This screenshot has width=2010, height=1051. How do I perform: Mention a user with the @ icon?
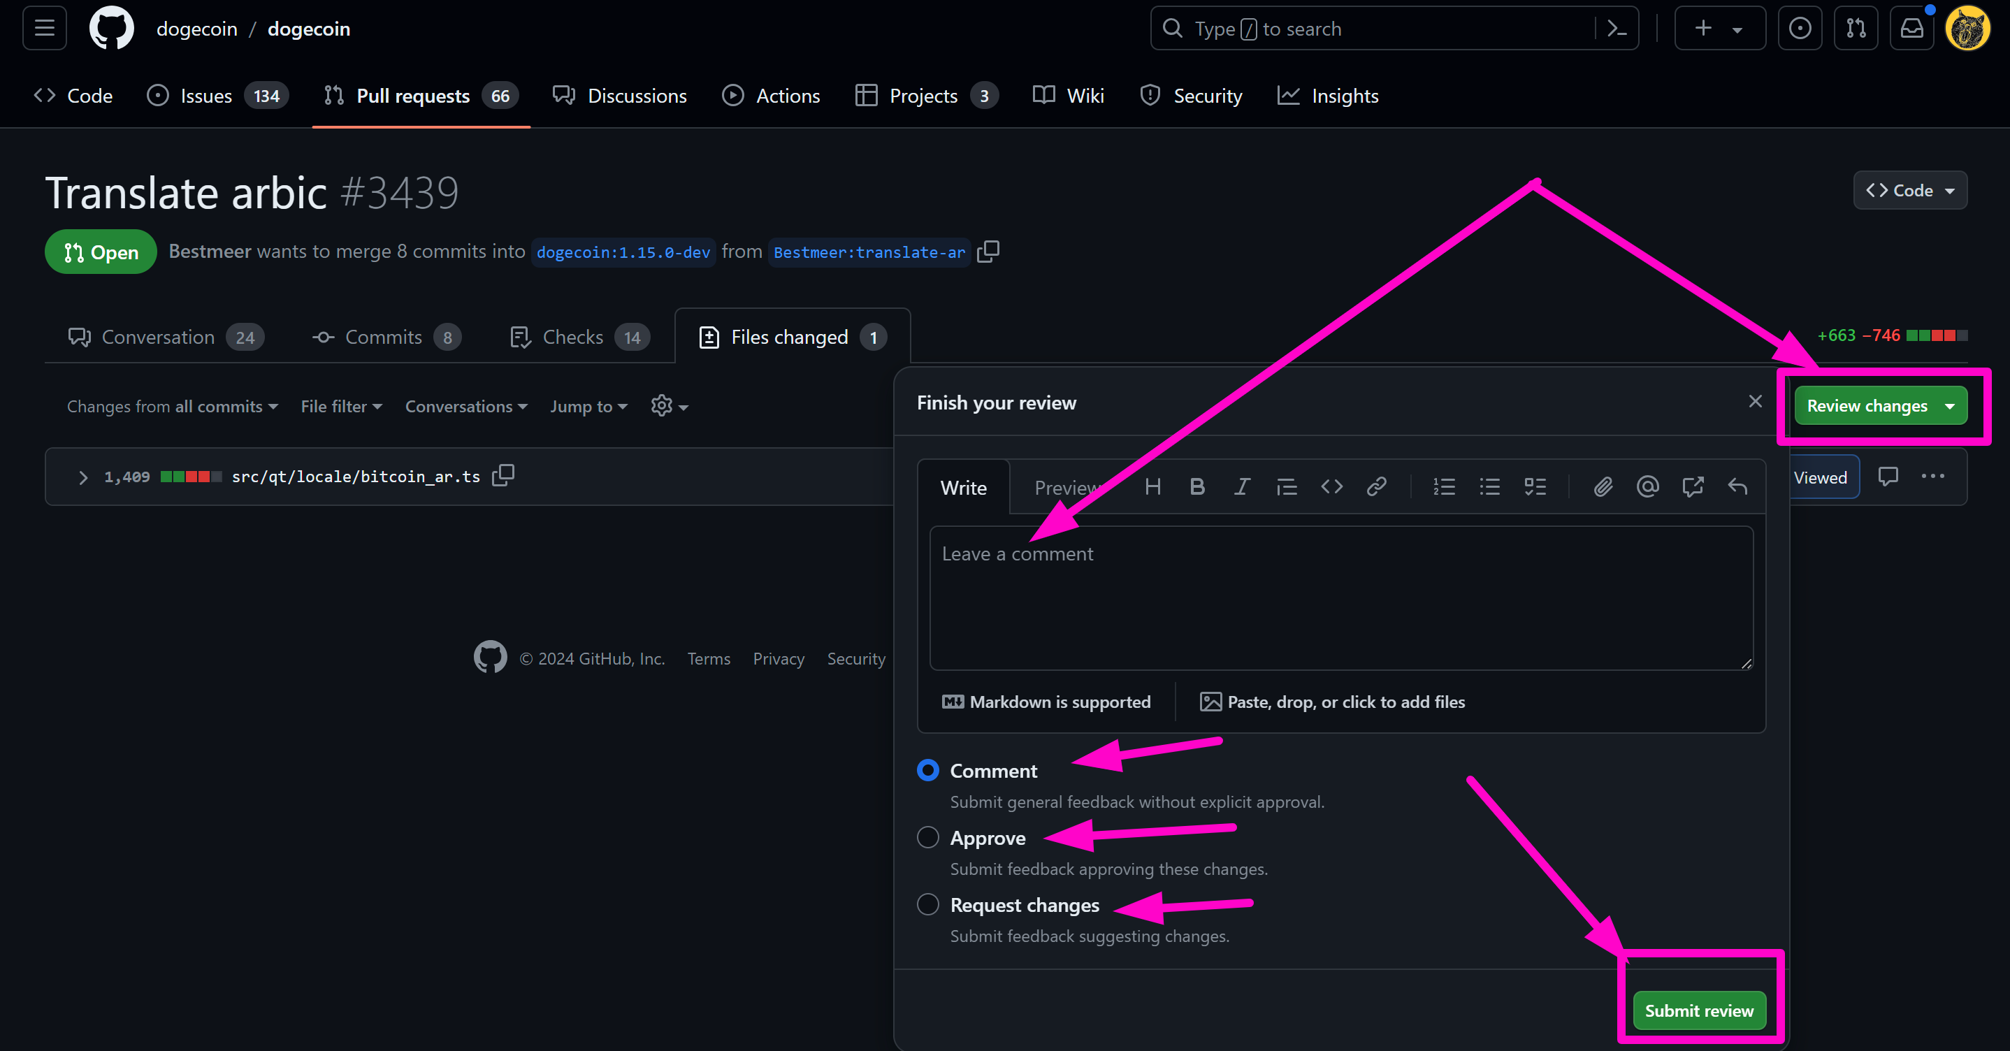coord(1647,487)
